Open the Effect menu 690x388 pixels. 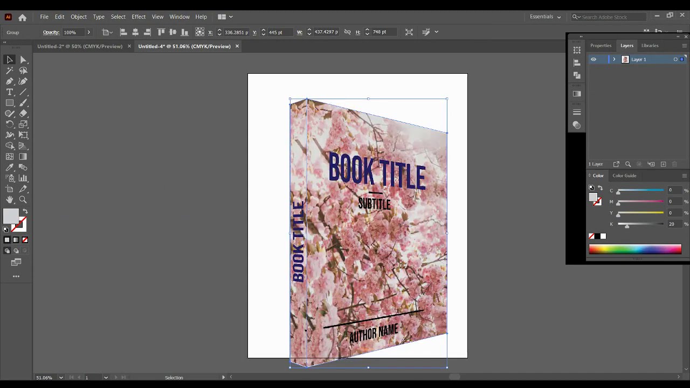point(139,17)
